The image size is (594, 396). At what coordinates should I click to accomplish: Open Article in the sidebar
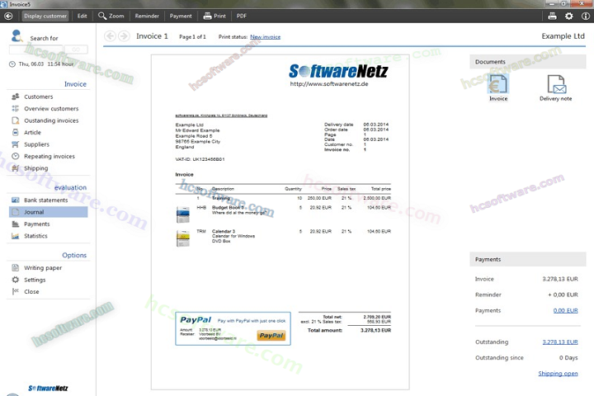[32, 132]
